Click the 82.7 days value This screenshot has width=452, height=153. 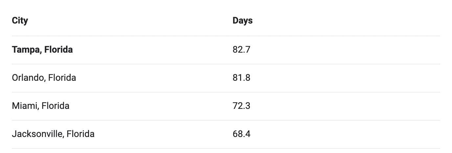[x=241, y=50]
